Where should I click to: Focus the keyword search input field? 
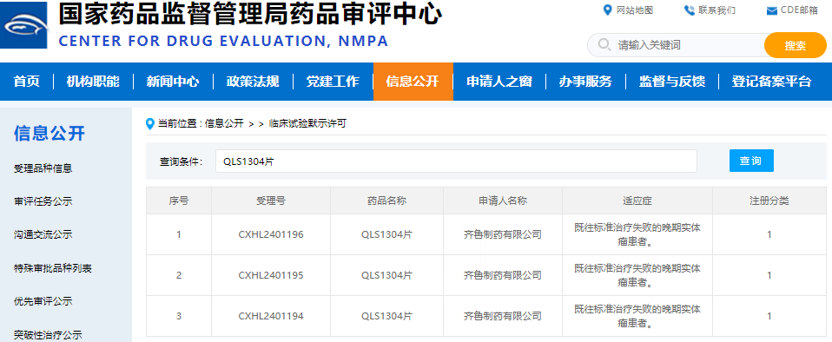click(x=684, y=45)
